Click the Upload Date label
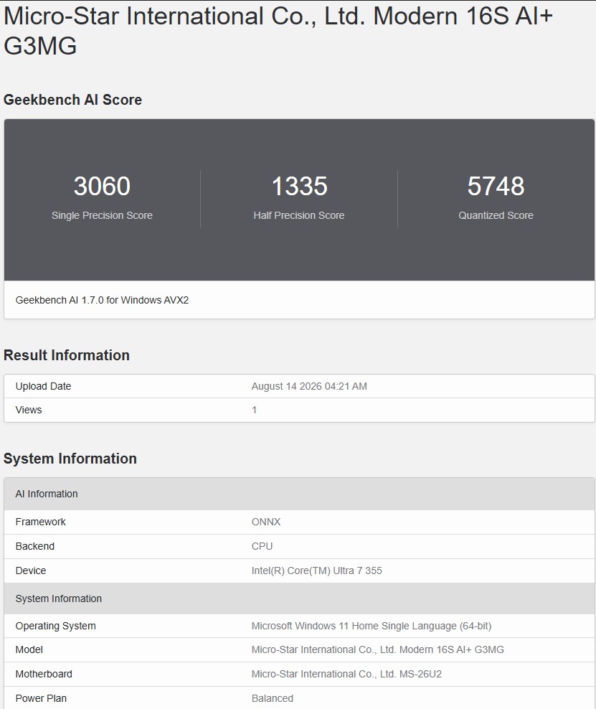This screenshot has height=709, width=596. (x=43, y=386)
